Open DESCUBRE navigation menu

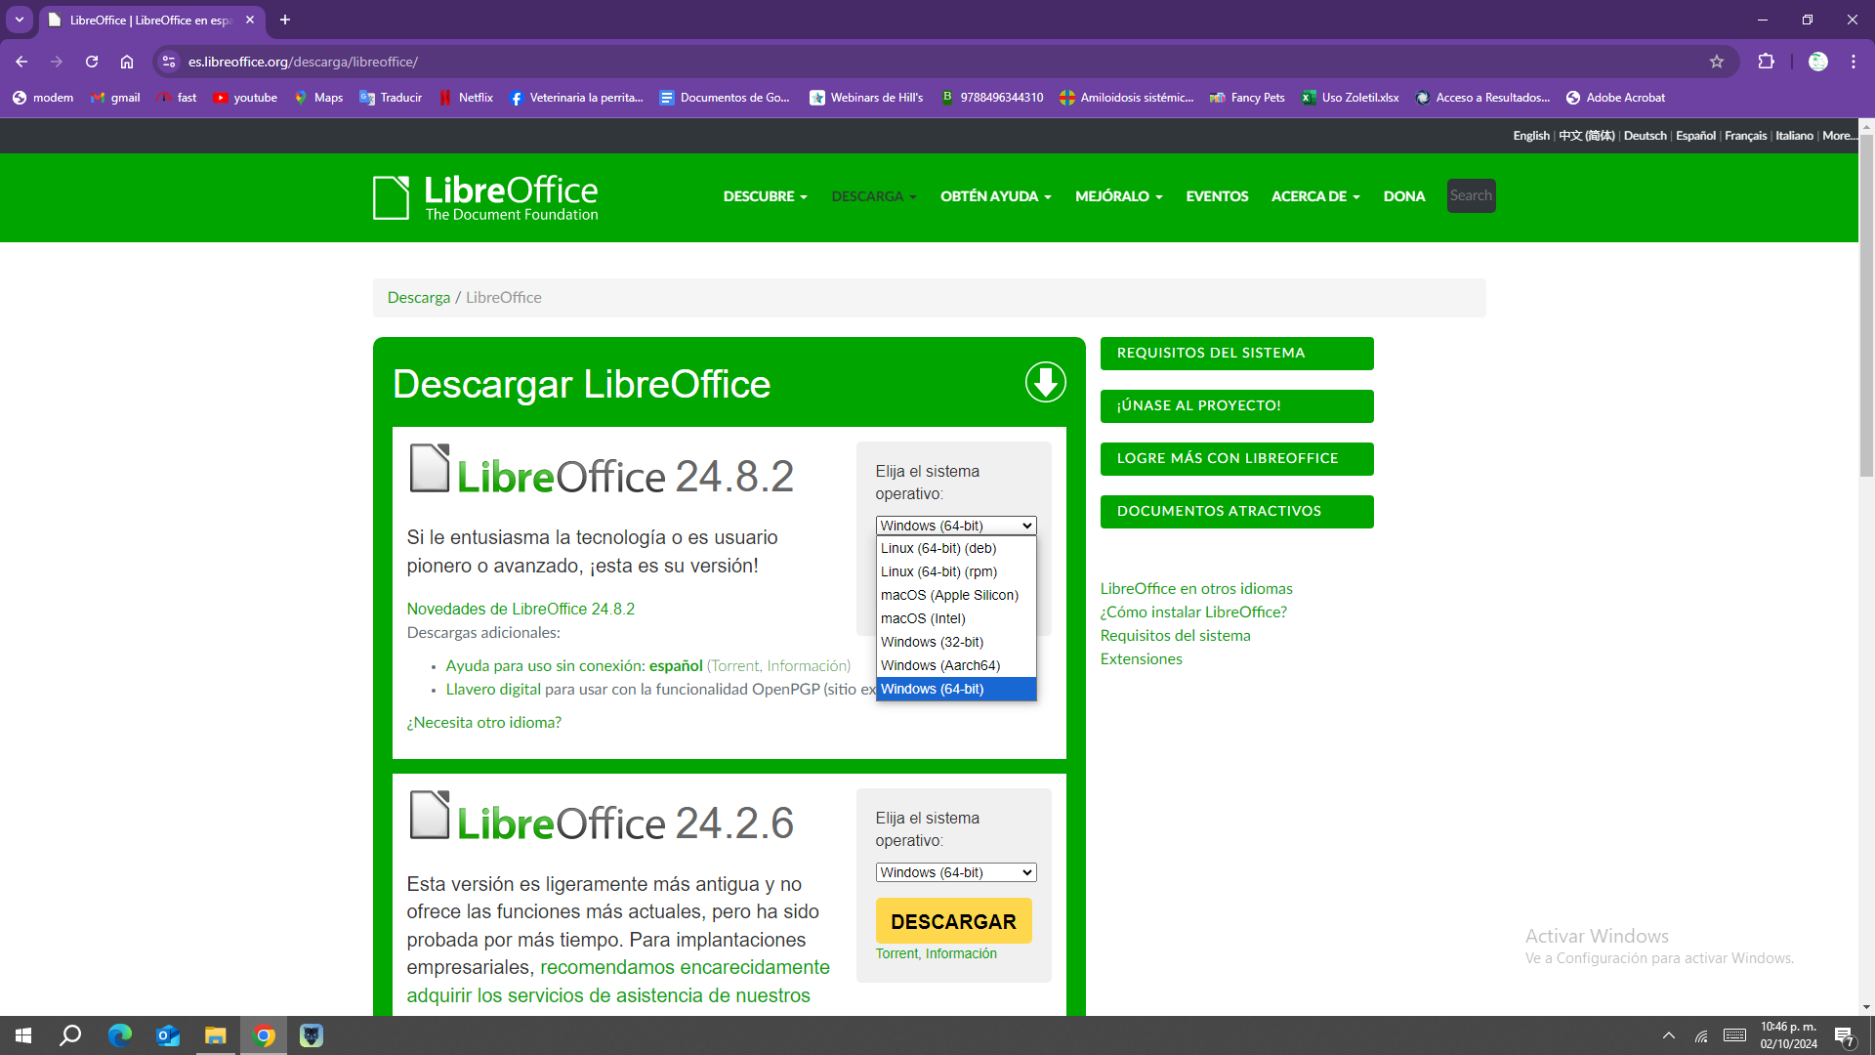(765, 196)
